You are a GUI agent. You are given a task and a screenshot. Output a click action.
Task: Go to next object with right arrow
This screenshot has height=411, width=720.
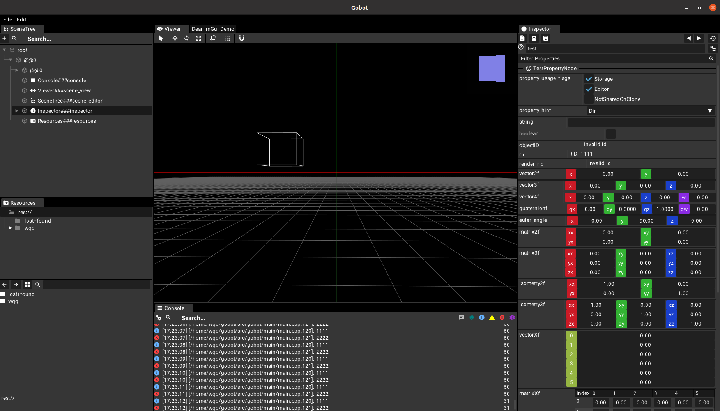pos(699,38)
